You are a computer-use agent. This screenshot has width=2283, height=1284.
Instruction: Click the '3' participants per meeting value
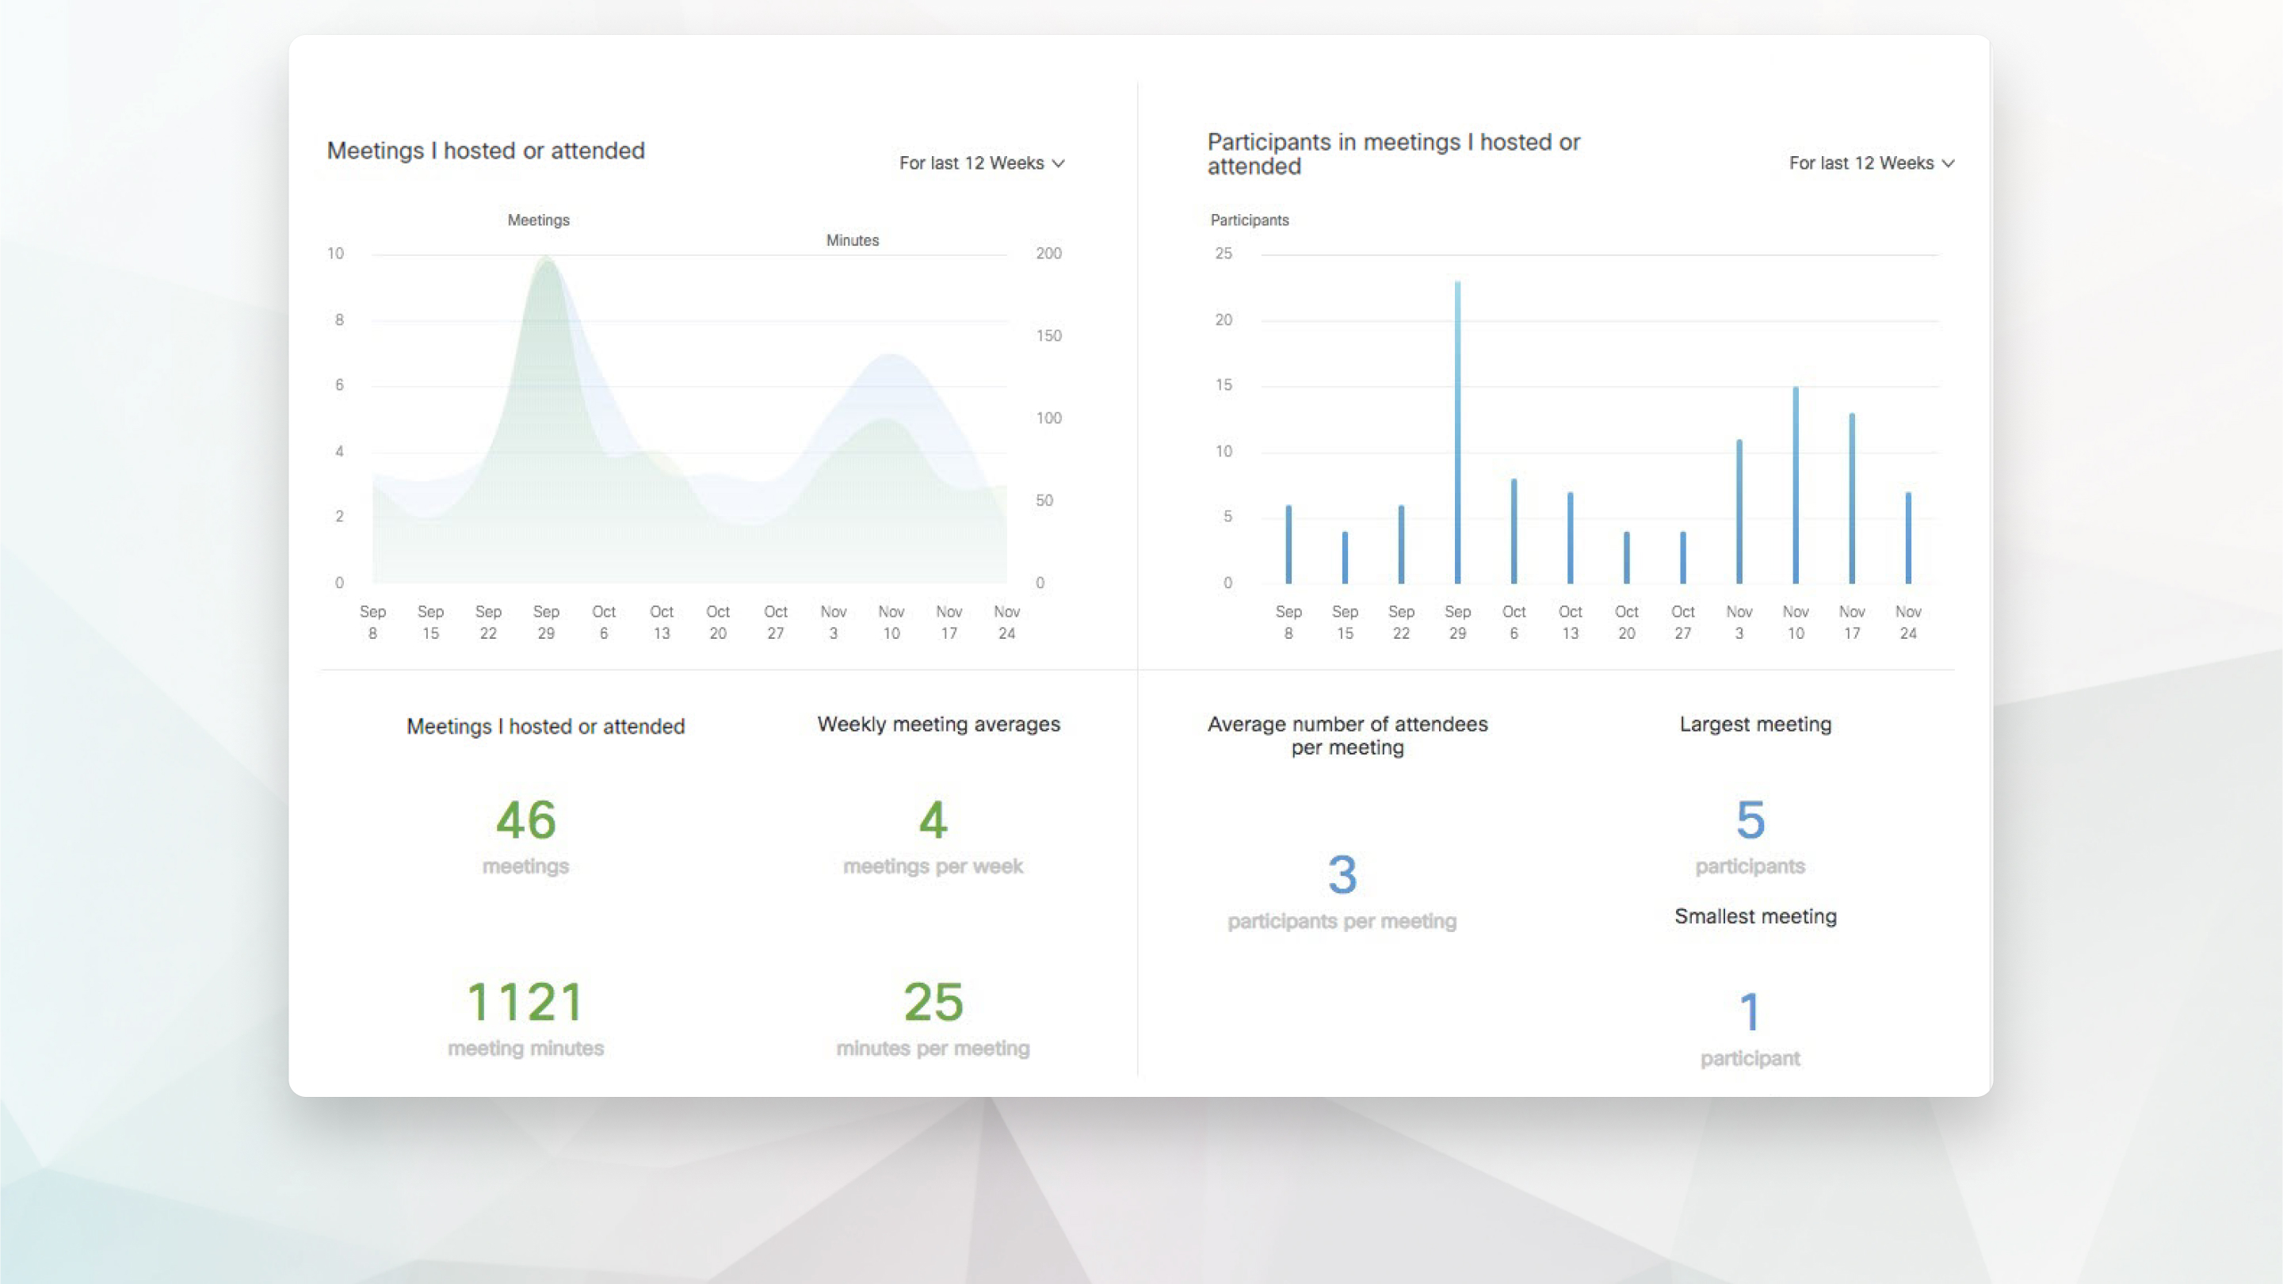click(1342, 874)
